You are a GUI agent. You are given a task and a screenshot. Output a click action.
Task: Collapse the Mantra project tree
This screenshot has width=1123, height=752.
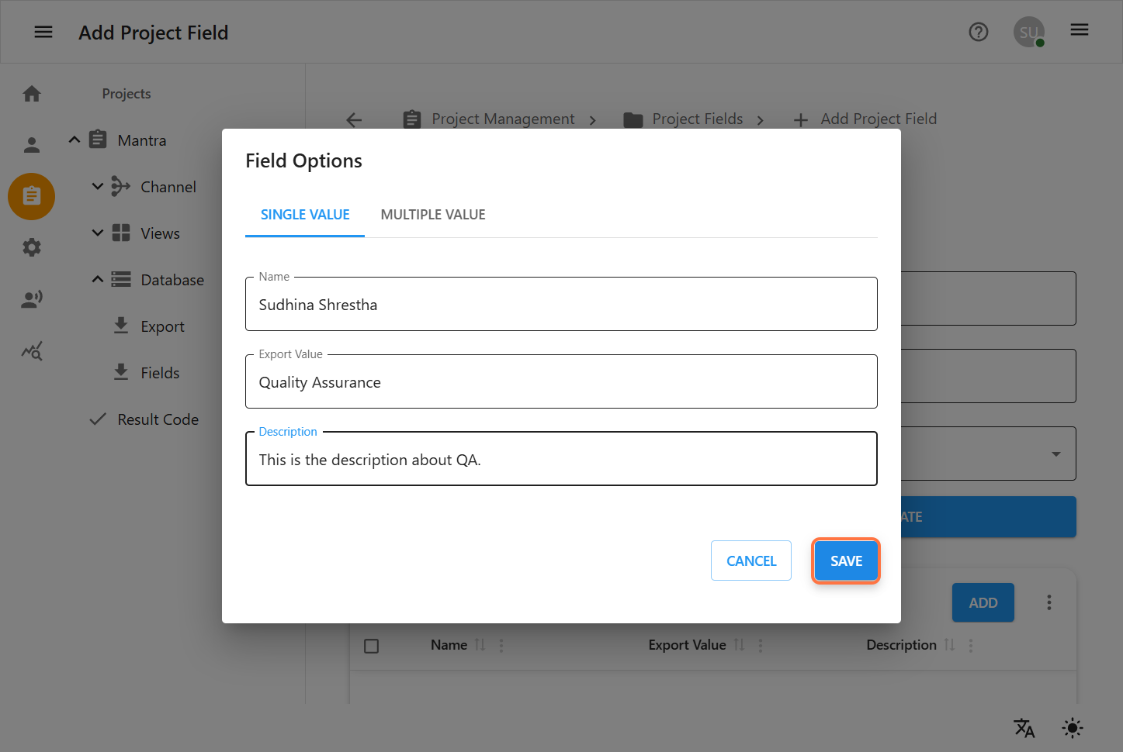pos(74,140)
